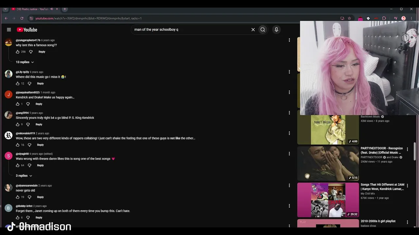
Task: Open options menu for @rekovainio919 comment
Action: [289, 133]
